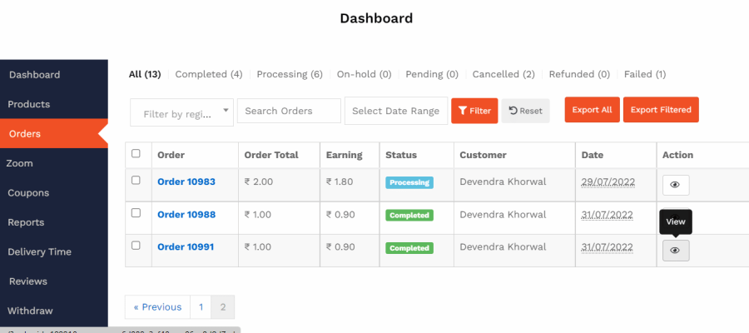Open the Order 10983 link
Image resolution: width=749 pixels, height=333 pixels.
186,181
